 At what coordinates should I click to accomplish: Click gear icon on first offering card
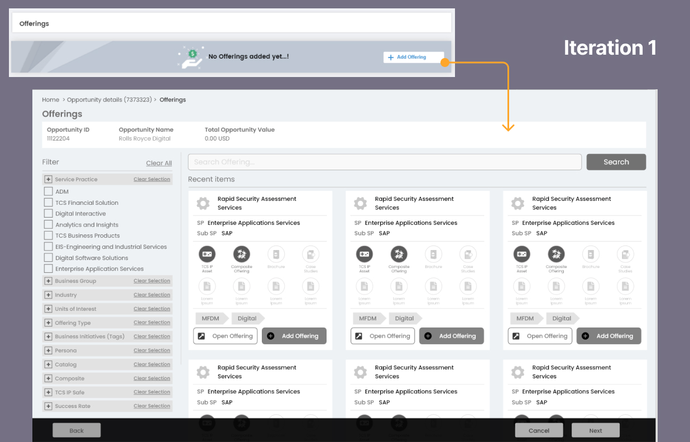[x=203, y=204]
